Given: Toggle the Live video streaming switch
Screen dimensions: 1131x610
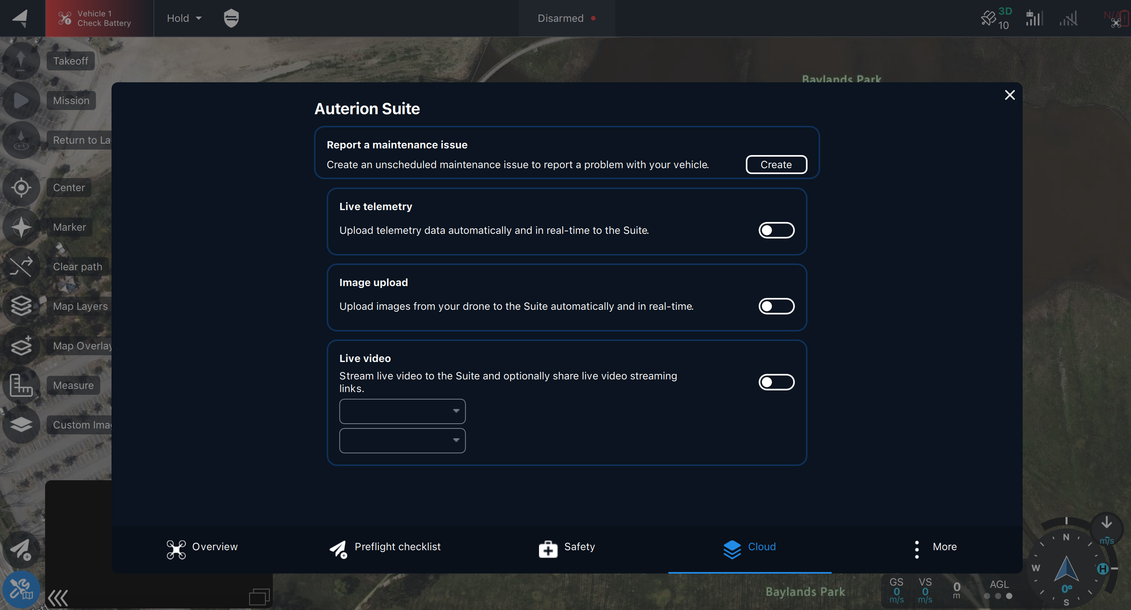Looking at the screenshot, I should click(776, 382).
